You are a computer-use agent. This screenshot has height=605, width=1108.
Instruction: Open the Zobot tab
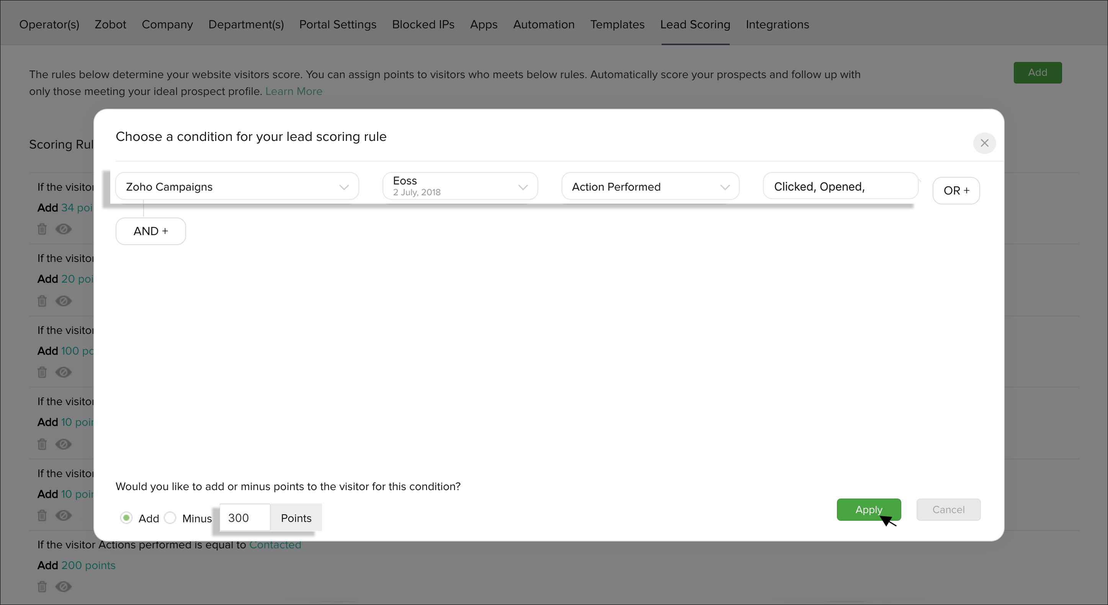(x=111, y=25)
